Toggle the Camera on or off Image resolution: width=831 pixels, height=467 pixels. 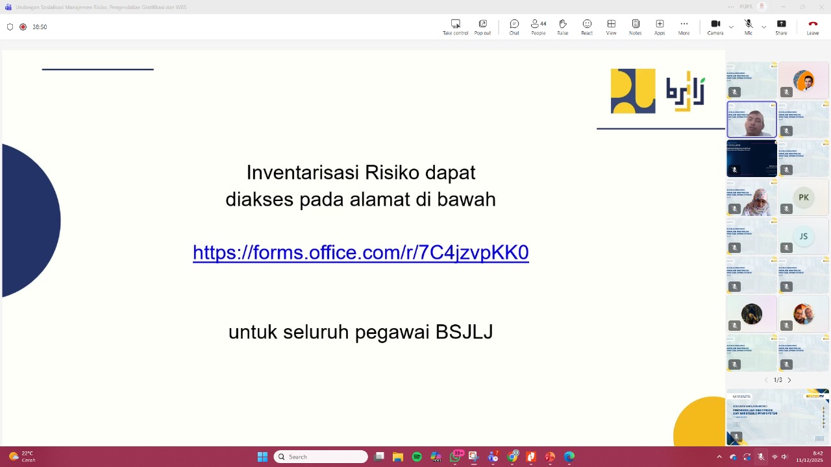(715, 27)
